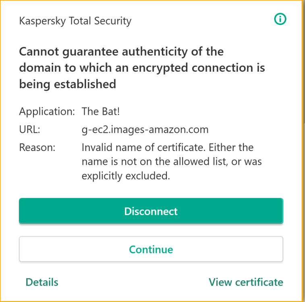Open the View certificate link

246,282
